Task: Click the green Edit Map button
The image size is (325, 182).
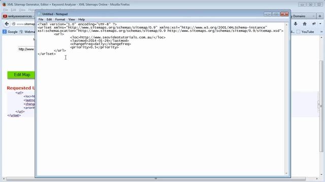Action: pos(21,75)
